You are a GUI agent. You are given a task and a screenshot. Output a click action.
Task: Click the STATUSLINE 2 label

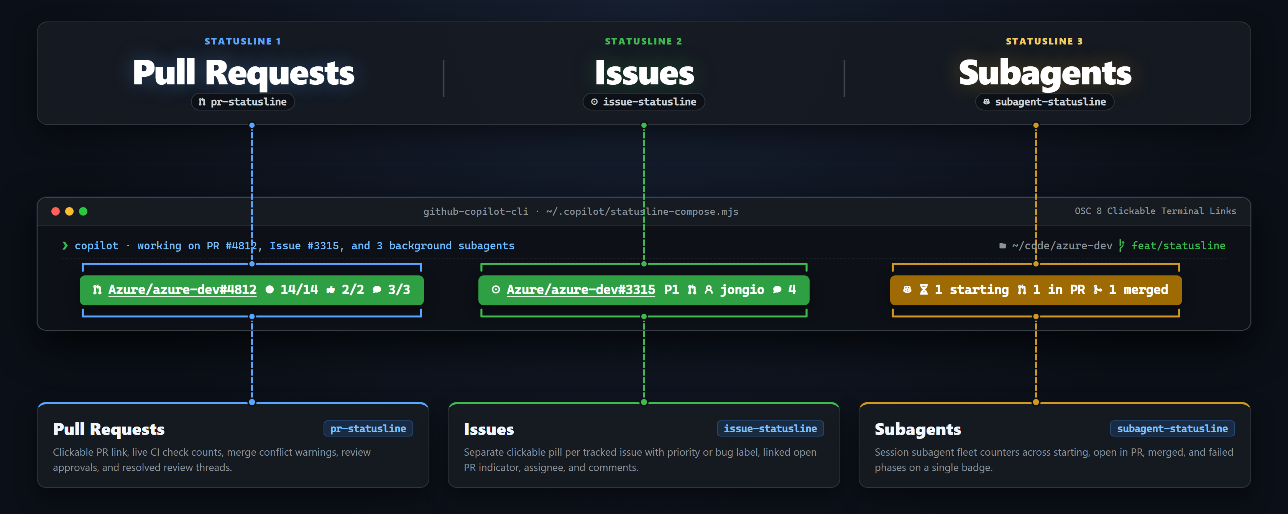[x=644, y=41]
